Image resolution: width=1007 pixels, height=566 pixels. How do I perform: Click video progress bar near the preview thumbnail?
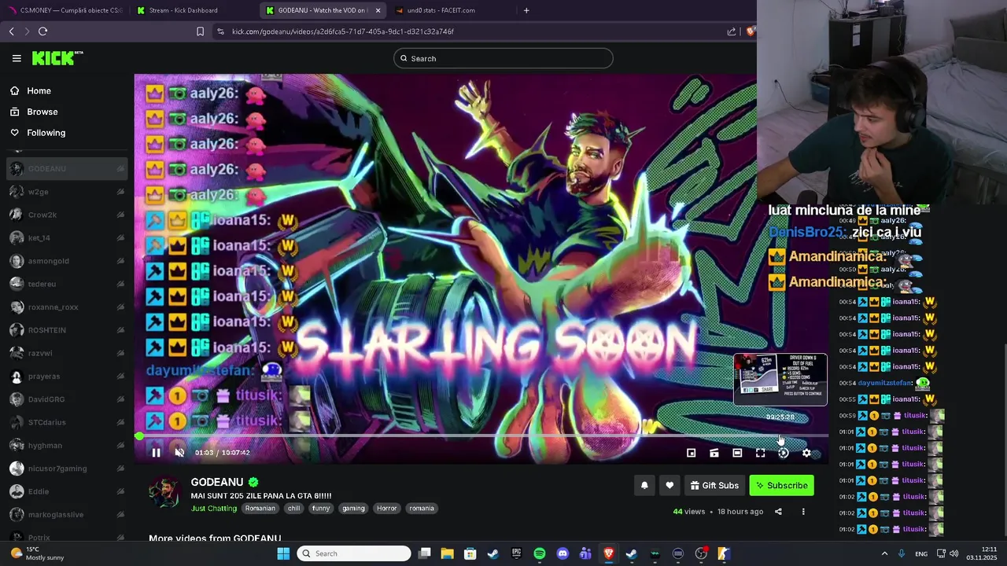click(780, 436)
